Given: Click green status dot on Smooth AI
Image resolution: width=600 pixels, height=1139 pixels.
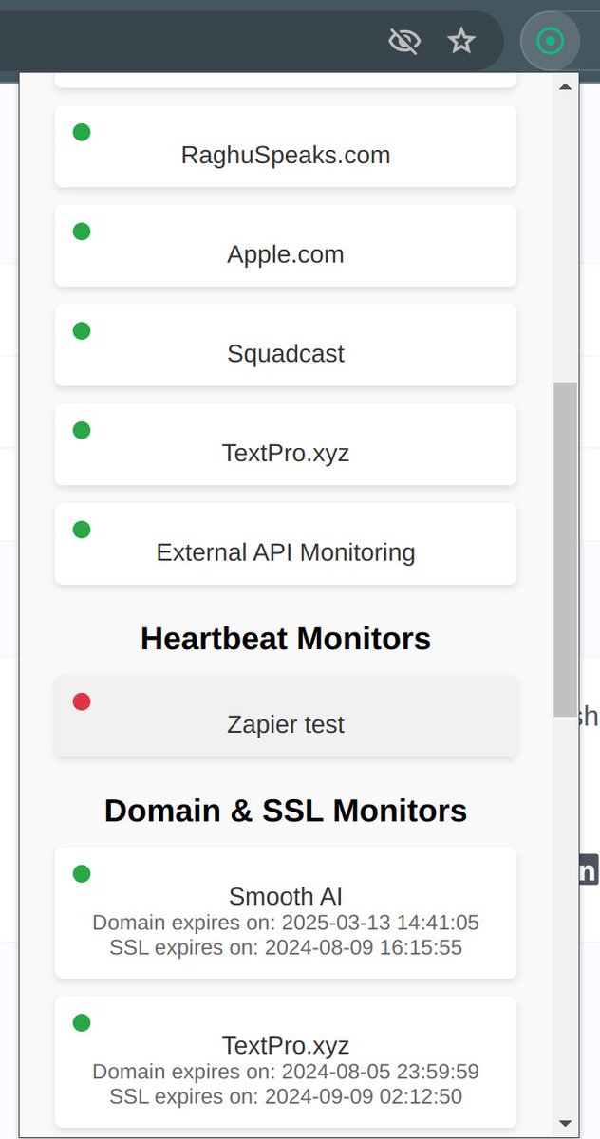Looking at the screenshot, I should point(82,873).
